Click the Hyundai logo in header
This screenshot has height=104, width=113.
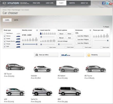point(11,3)
